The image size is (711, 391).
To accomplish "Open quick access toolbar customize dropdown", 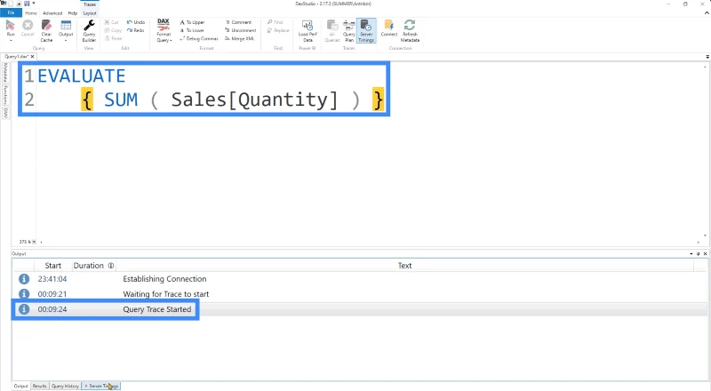I will click(34, 4).
